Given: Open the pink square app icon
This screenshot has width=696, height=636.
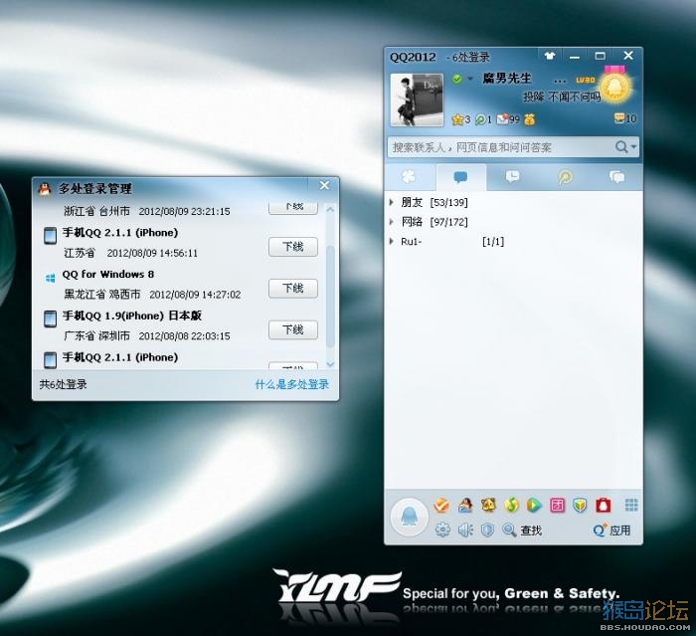Looking at the screenshot, I should 557,506.
